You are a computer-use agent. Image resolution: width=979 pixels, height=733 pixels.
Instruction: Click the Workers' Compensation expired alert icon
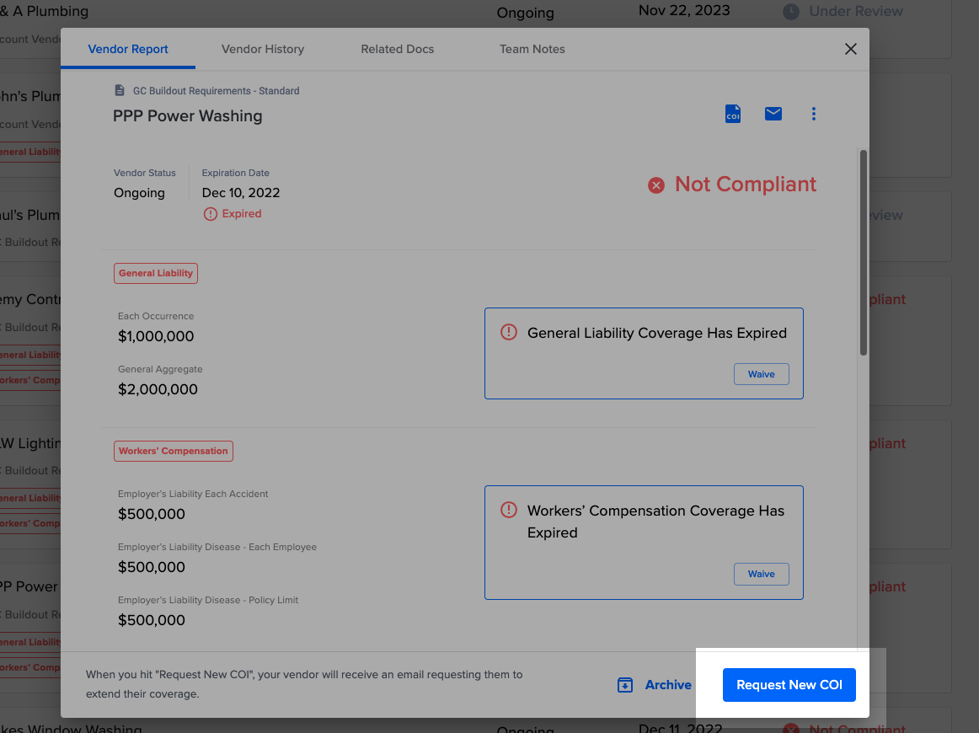(509, 511)
